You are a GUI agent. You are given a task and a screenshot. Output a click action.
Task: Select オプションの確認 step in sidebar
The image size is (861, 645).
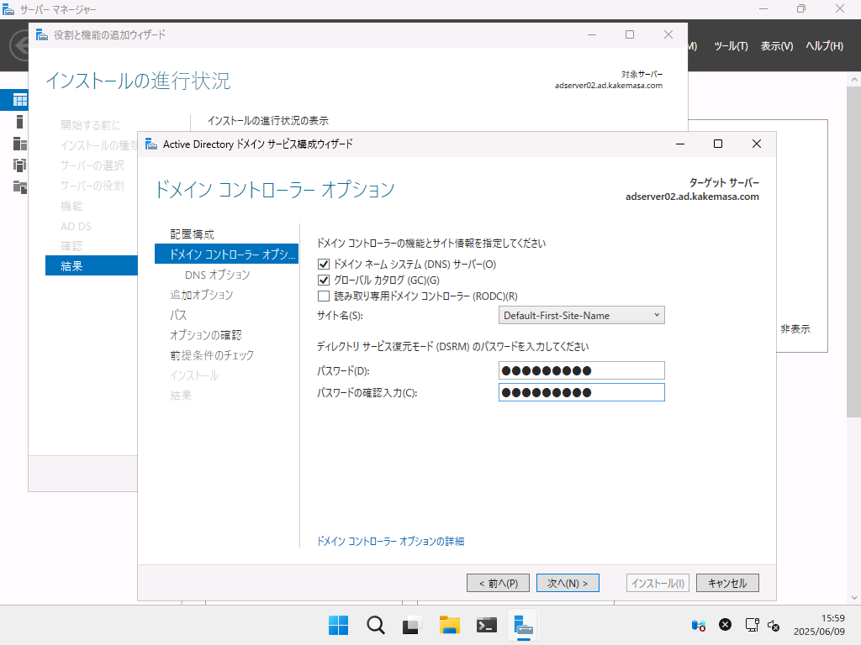pyautogui.click(x=206, y=335)
